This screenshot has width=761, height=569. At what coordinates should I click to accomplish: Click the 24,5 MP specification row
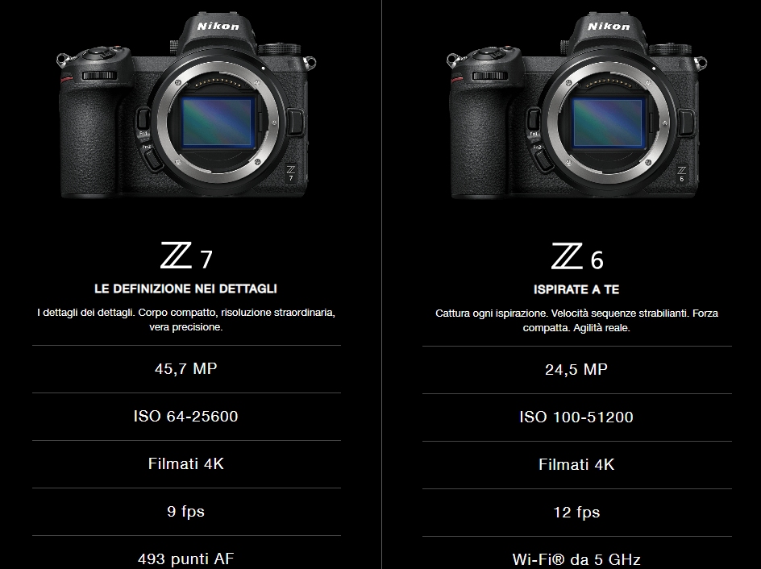(577, 370)
